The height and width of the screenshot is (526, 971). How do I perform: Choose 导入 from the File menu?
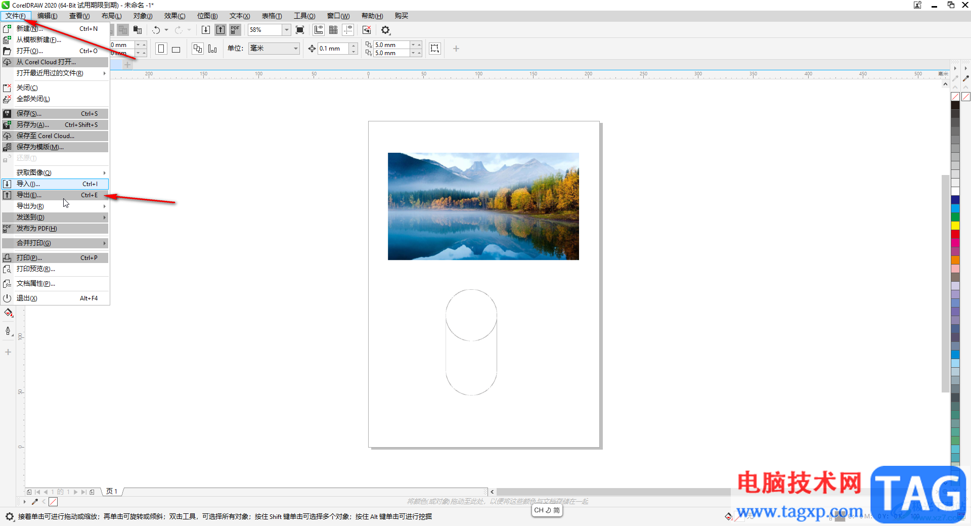pyautogui.click(x=55, y=184)
